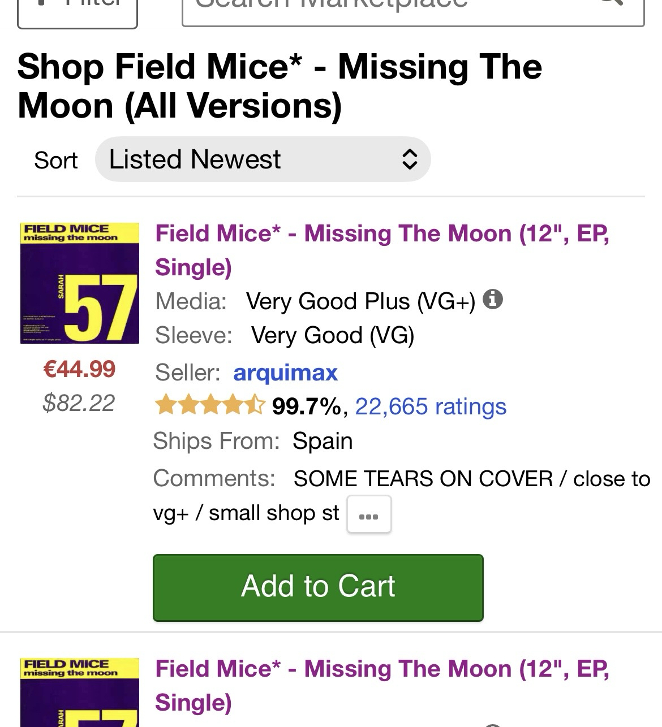Screen dimensions: 662x727
Task: Expand truncated seller comments with ellipsis button
Action: click(x=368, y=514)
